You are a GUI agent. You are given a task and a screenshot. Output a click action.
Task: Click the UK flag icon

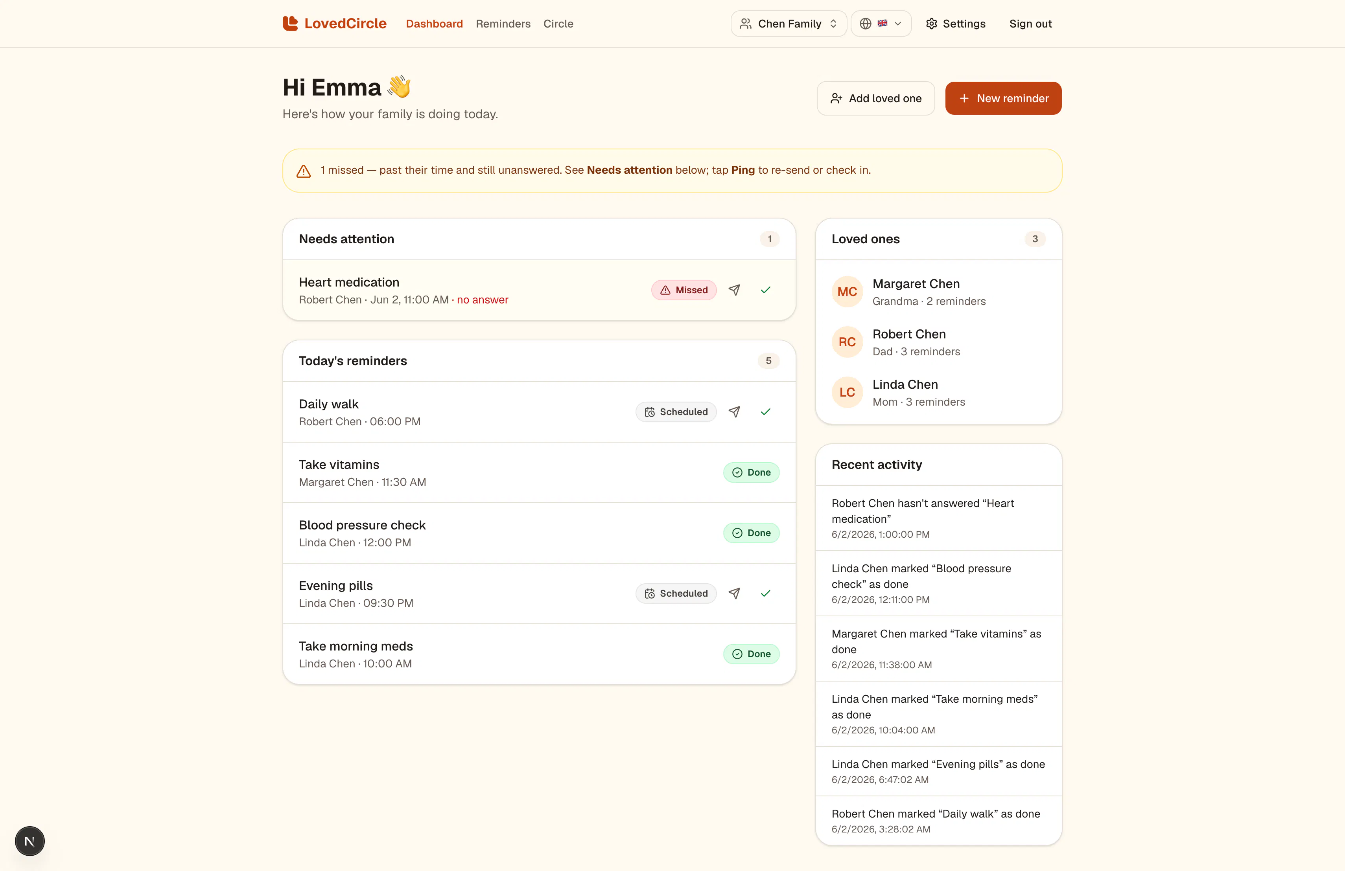(x=882, y=23)
